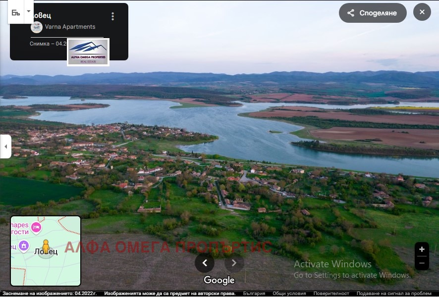Go to the previous photo
439x297 pixels.
(x=205, y=263)
